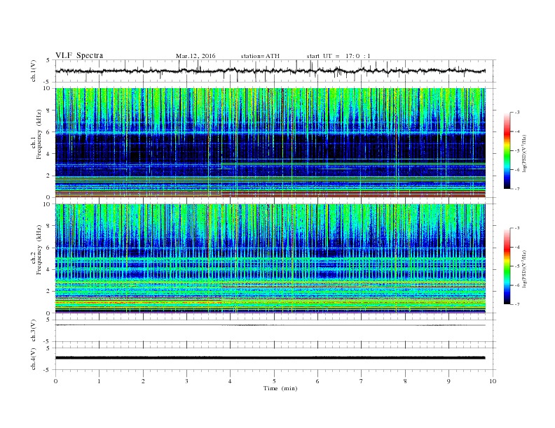Click the "start UT = 17:0 :1" text
Image resolution: width=555 pixels, height=428 pixels.
(338, 56)
